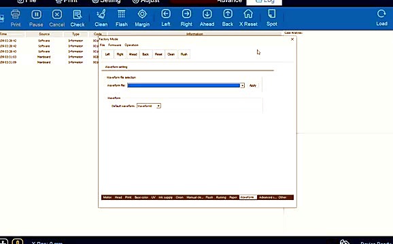
Task: Click the Back arrow icon in the blue toolbar
Action: click(x=228, y=18)
